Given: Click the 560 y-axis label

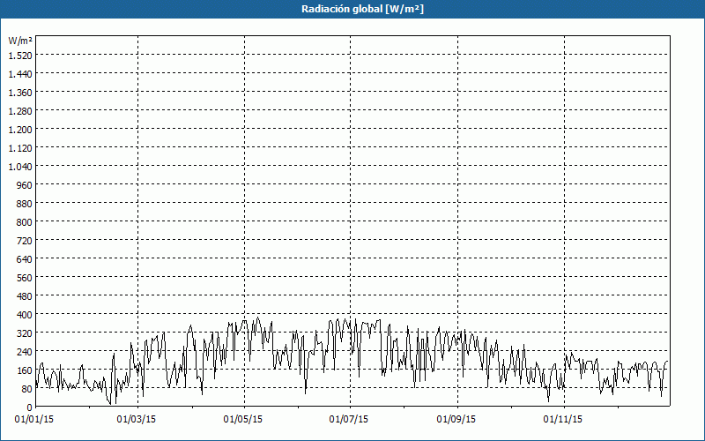Looking at the screenshot, I should pyautogui.click(x=25, y=278).
